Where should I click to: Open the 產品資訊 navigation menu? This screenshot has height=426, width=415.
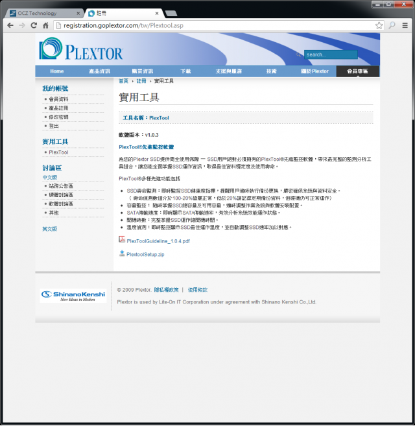[99, 71]
